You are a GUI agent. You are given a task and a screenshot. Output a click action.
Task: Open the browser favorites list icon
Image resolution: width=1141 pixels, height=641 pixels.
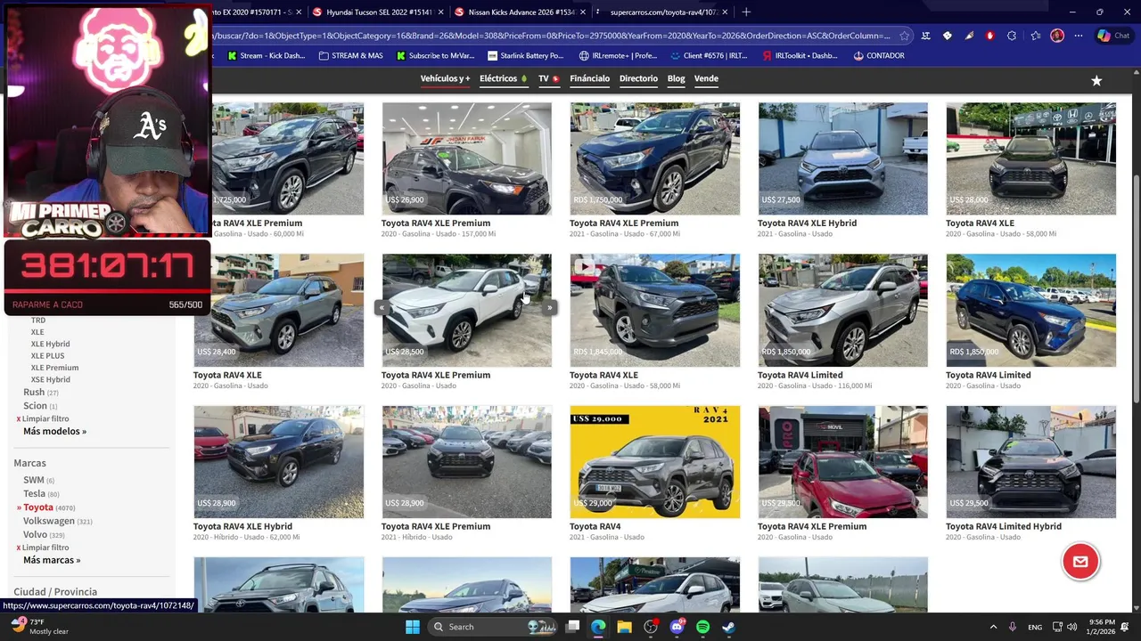pyautogui.click(x=1035, y=36)
